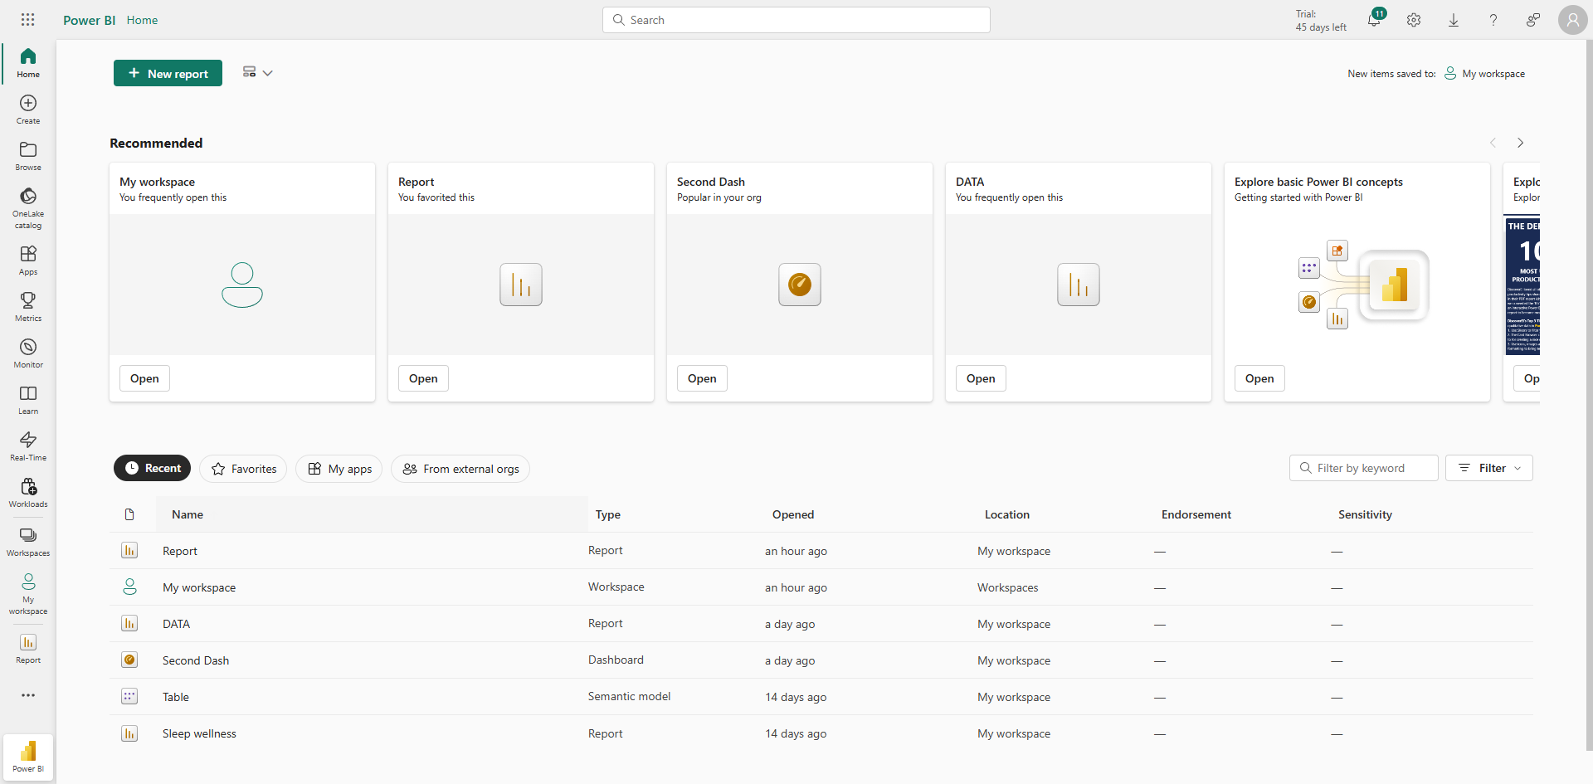Image resolution: width=1593 pixels, height=784 pixels.
Task: Open Workloads in the left navigation
Action: pos(28,493)
